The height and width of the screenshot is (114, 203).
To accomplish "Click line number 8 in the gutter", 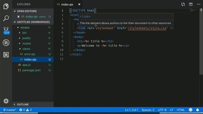I will [x=62, y=41].
